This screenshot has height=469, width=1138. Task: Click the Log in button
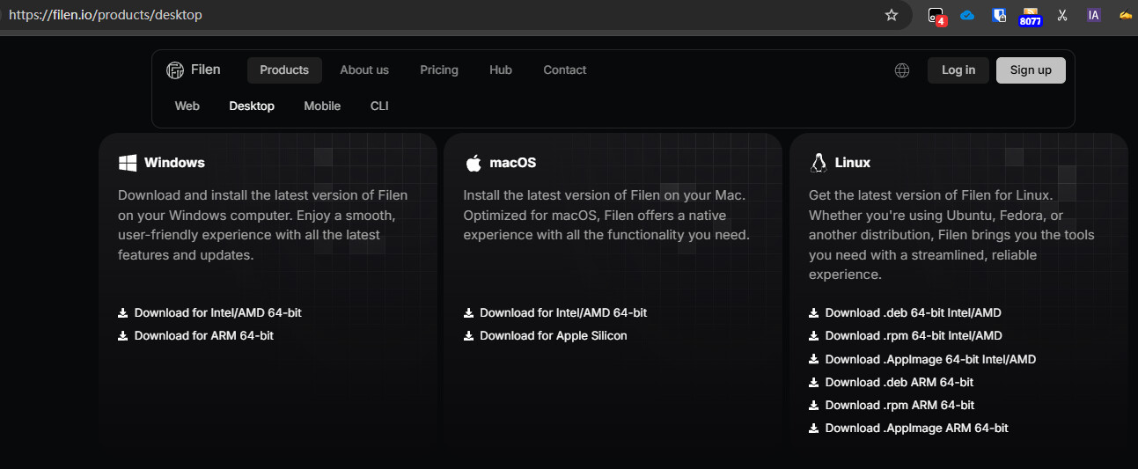[x=958, y=70]
